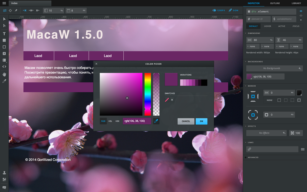Select the Button tool with T

point(4,54)
